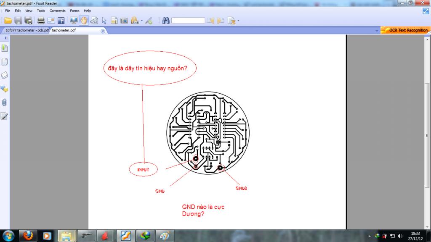Expand search options dropdown arrow
The width and height of the screenshot is (431, 242).
(x=238, y=21)
